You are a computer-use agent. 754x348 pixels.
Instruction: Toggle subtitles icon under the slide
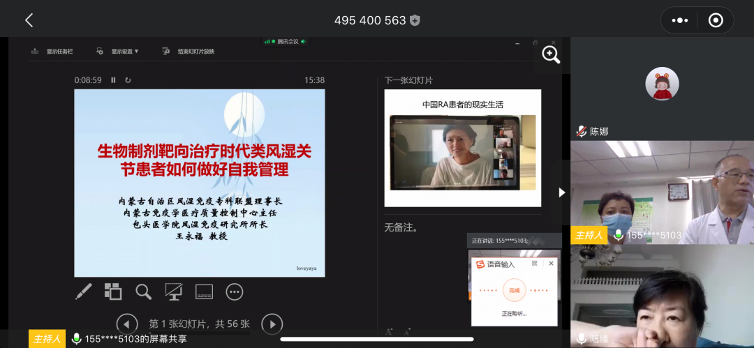(204, 292)
